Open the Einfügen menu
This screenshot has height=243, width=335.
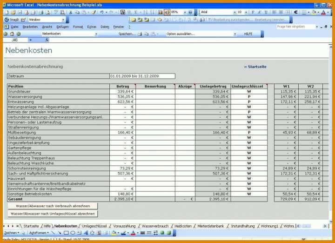click(63, 27)
